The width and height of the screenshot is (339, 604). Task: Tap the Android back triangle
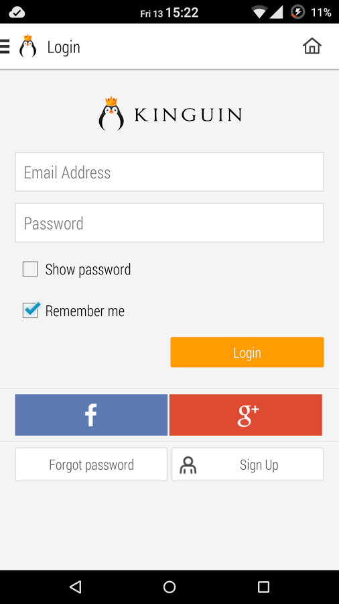(x=75, y=587)
